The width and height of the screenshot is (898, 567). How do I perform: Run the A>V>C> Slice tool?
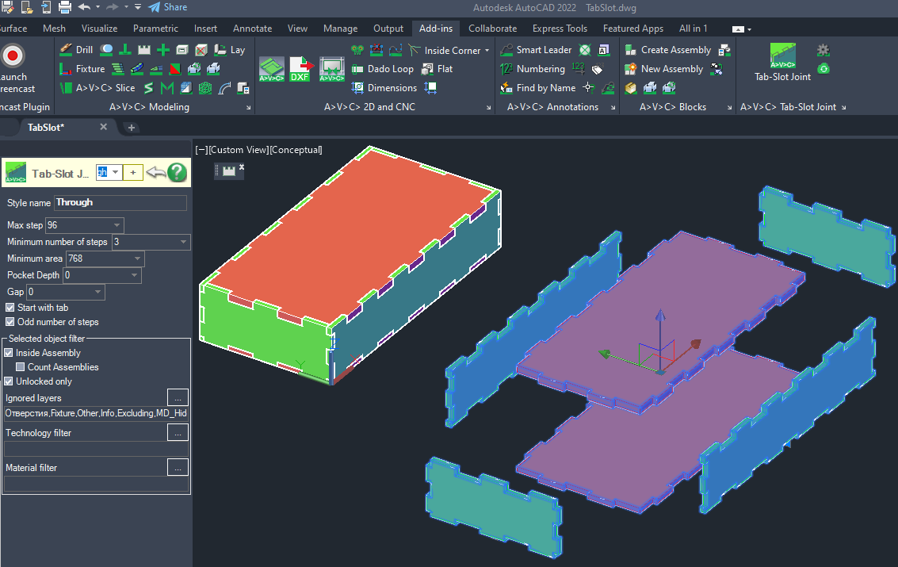[98, 87]
